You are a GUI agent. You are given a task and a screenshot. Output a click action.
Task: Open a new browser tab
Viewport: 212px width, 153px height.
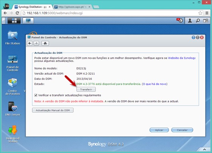click(96, 7)
